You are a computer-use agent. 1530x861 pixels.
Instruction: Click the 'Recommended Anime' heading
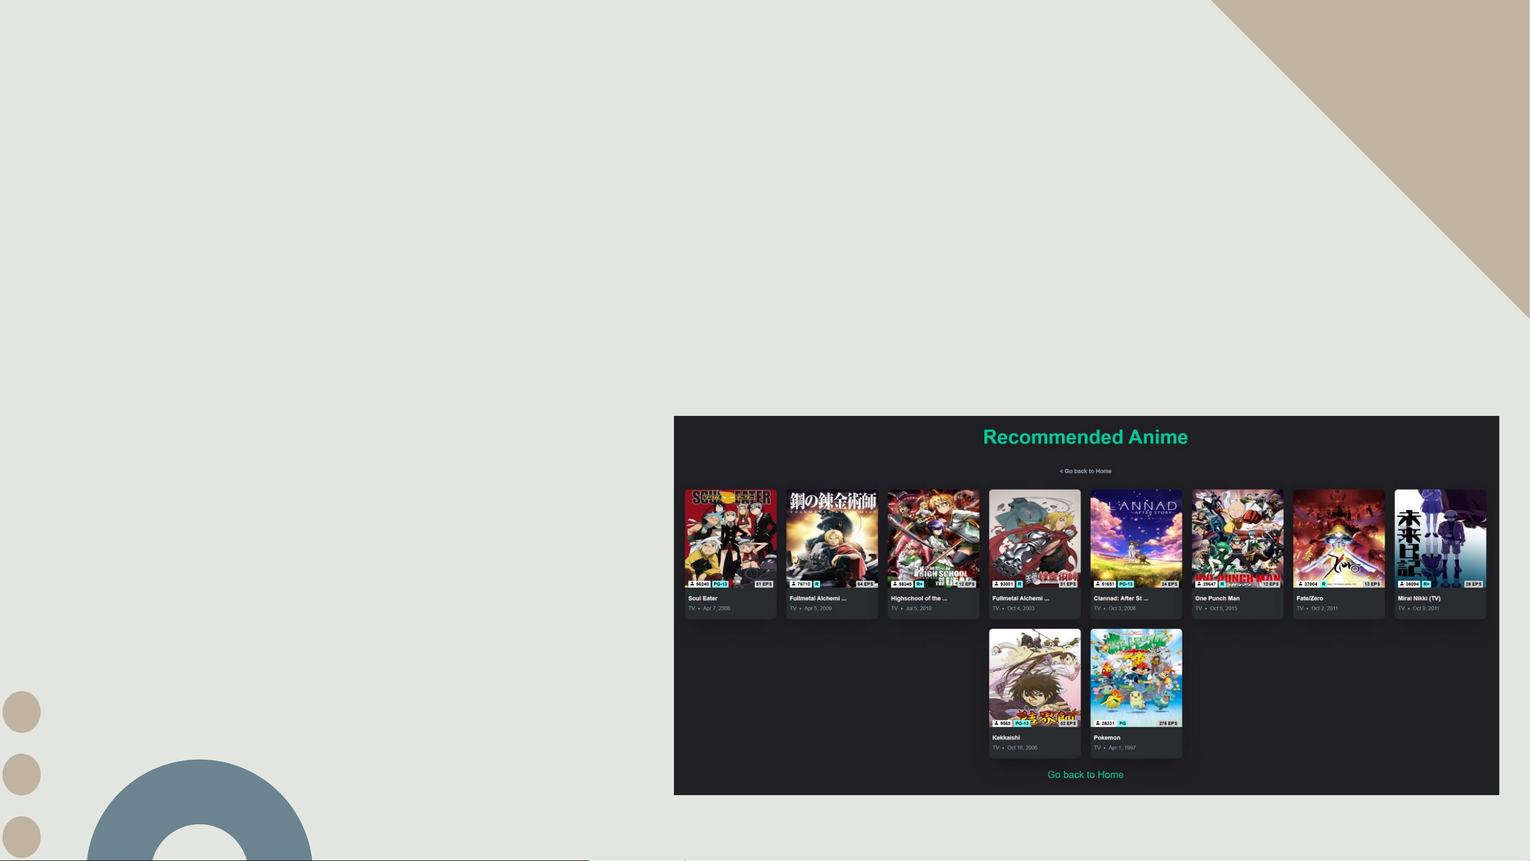[x=1085, y=437]
